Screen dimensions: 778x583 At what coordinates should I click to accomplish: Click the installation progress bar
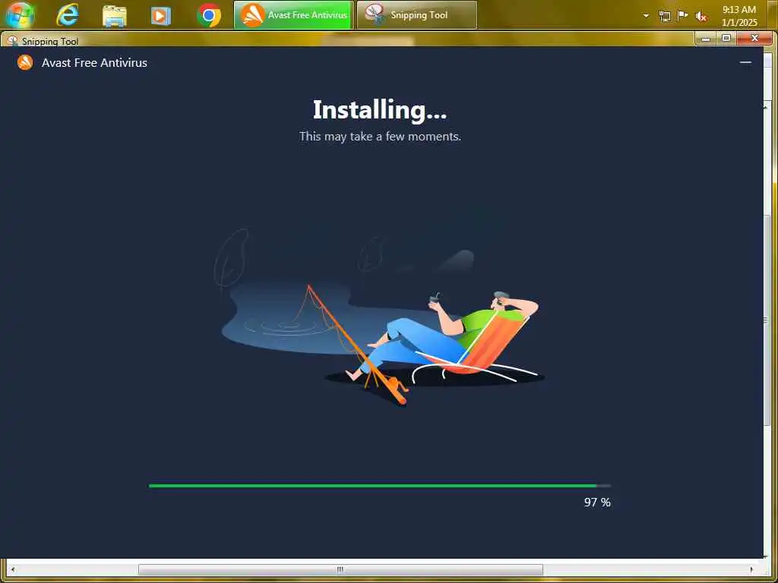pos(380,486)
